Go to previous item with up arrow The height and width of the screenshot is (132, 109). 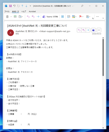[x=22, y=6]
